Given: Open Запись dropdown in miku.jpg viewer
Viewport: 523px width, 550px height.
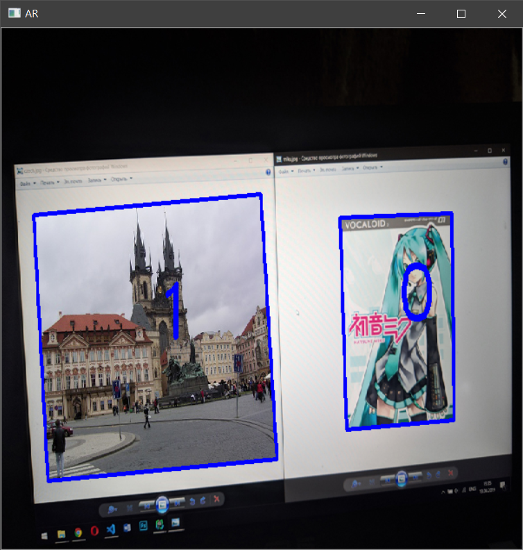Looking at the screenshot, I should point(350,168).
